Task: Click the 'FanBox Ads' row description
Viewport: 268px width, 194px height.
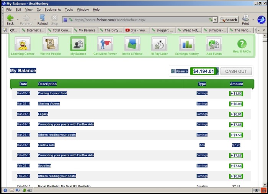Action: 46,145
